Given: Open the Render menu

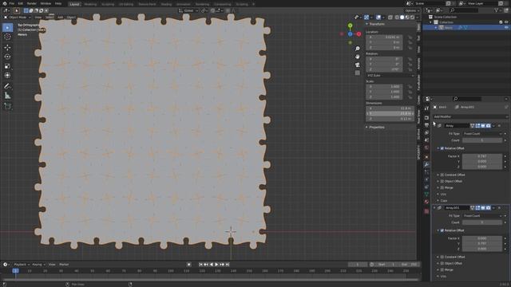Looking at the screenshot, I should 32,3.
